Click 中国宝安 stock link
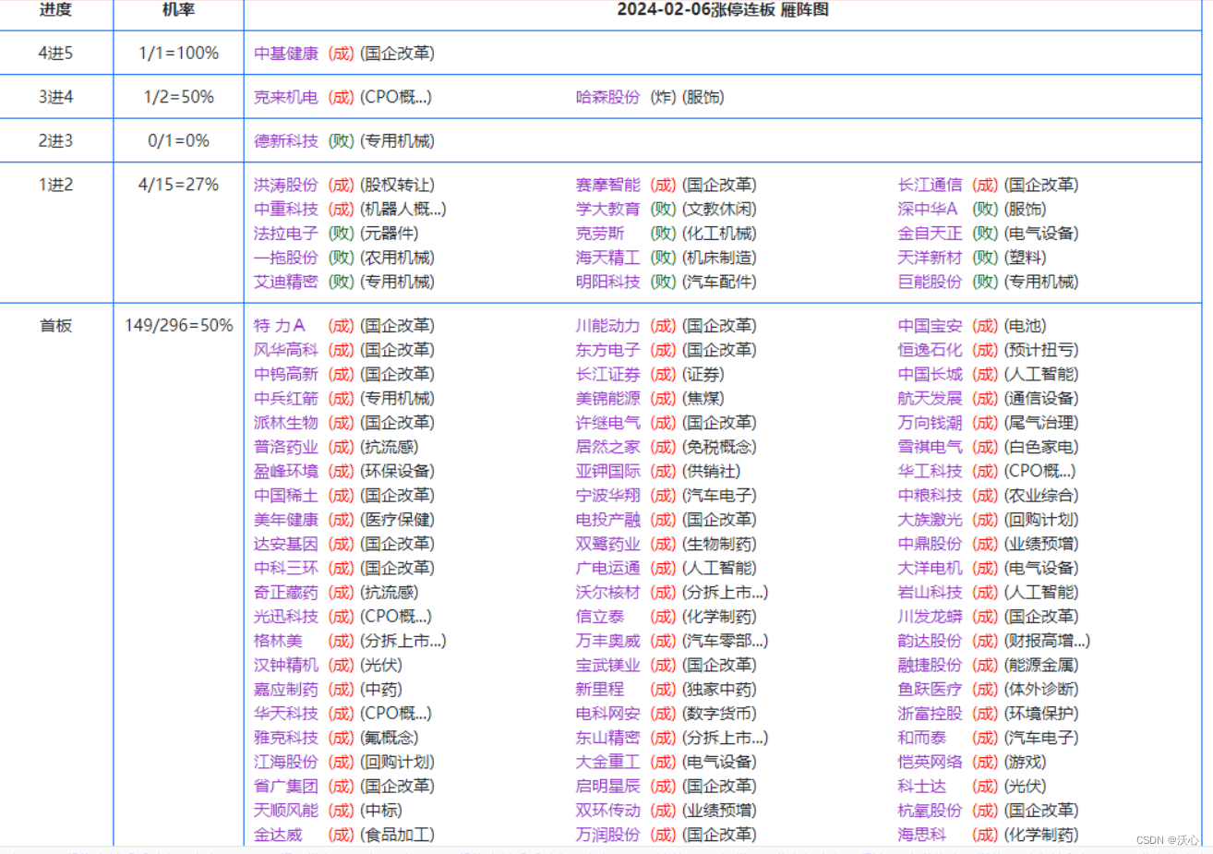This screenshot has height=854, width=1213. [930, 326]
